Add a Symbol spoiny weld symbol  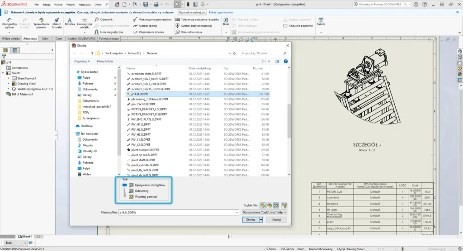tap(145, 26)
